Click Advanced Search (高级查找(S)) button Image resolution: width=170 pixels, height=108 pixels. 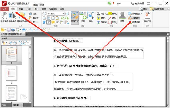point(157,9)
